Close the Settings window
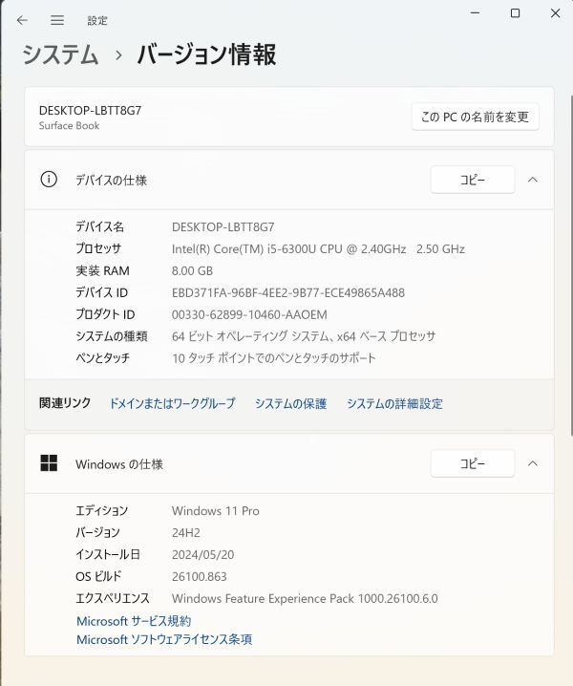 pos(555,13)
